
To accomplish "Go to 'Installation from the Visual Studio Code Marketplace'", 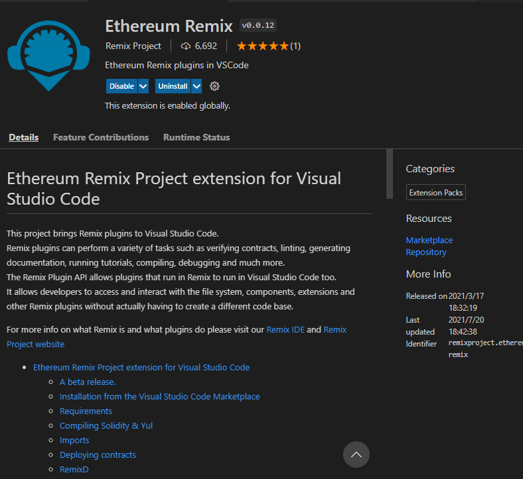I will 160,396.
